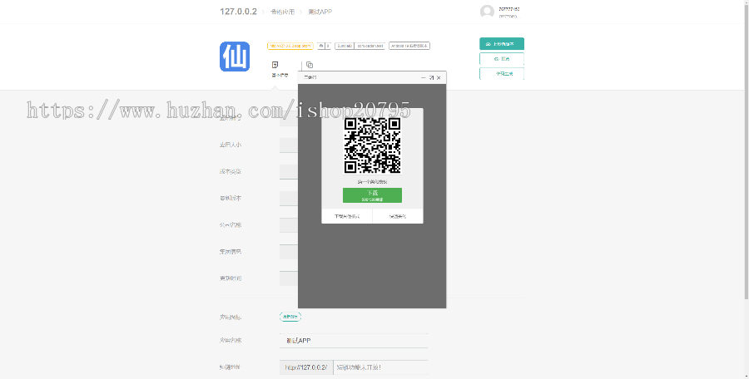Maximize the QR code popup window
This screenshot has height=379, width=749.
click(431, 77)
